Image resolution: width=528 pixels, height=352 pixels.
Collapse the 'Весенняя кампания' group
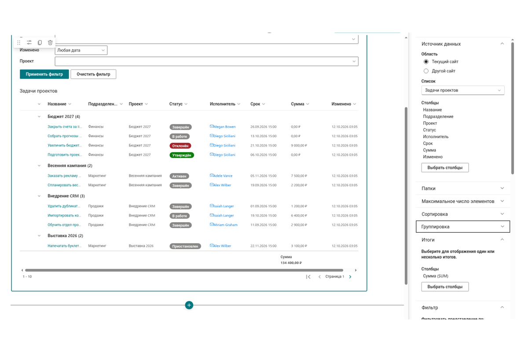click(x=39, y=166)
